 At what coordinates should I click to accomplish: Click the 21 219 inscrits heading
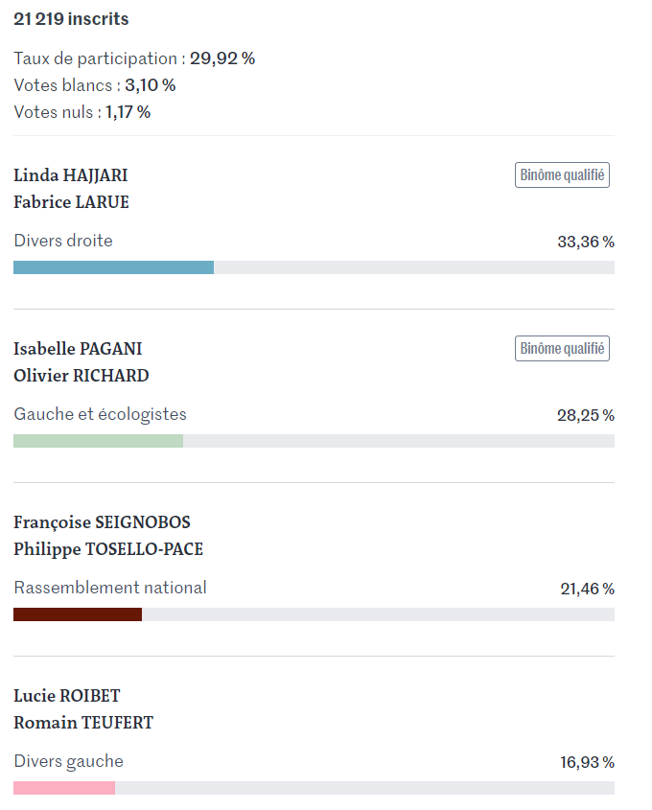[x=71, y=19]
